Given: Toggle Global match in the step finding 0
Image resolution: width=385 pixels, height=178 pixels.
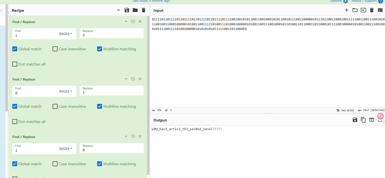Looking at the screenshot, I should pyautogui.click(x=15, y=106).
